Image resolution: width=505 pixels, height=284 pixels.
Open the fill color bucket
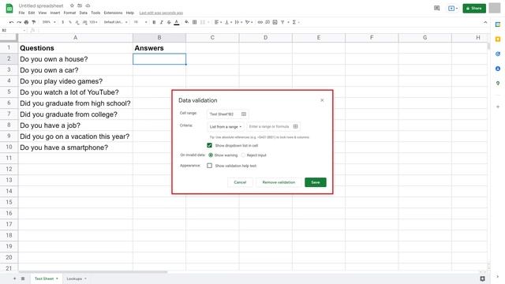point(187,22)
